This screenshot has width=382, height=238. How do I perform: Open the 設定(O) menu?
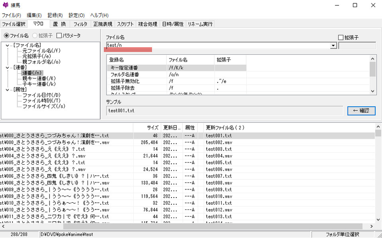[x=76, y=15]
